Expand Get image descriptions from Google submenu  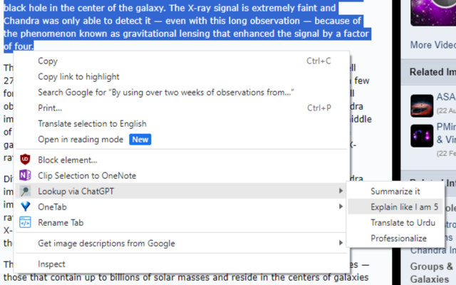tap(341, 244)
